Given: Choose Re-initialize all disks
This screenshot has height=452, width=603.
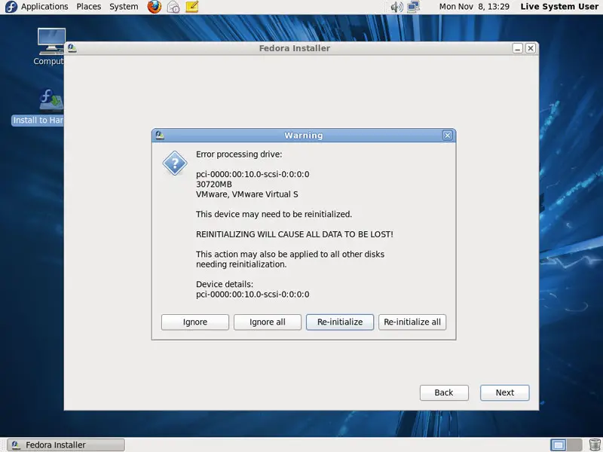Looking at the screenshot, I should tap(412, 322).
